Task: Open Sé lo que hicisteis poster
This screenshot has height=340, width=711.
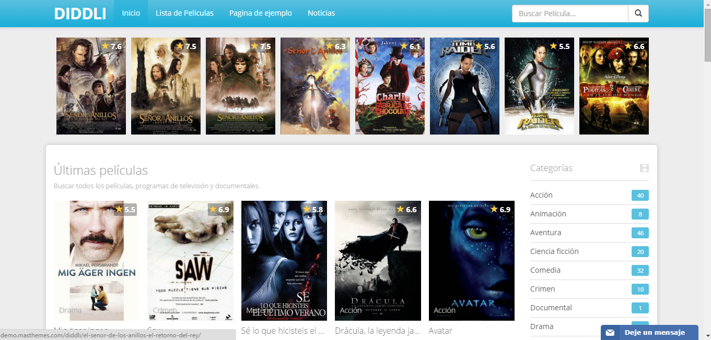Action: tap(284, 261)
